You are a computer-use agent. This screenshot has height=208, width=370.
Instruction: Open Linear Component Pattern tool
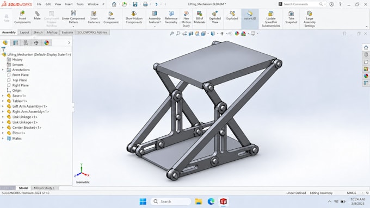click(73, 17)
